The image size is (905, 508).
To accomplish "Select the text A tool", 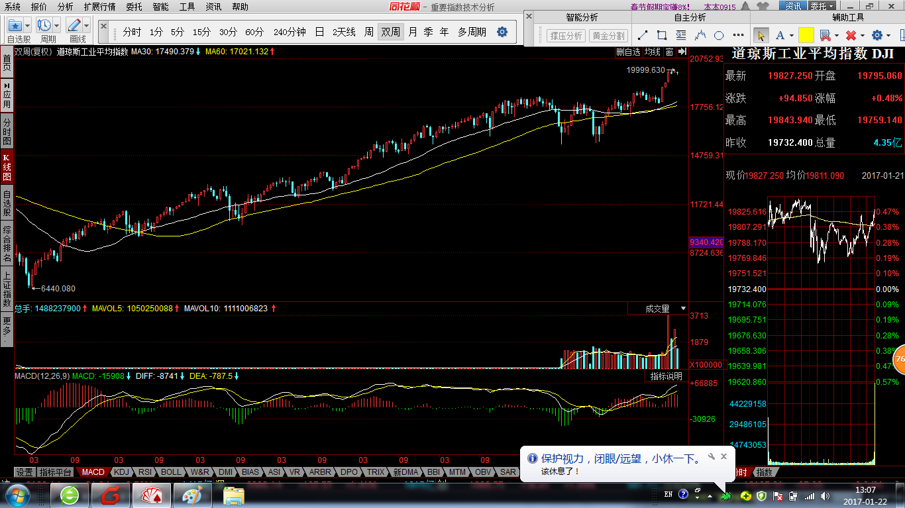I will (x=780, y=35).
